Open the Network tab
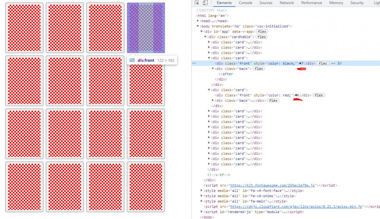380x219 pixels. (x=287, y=3)
